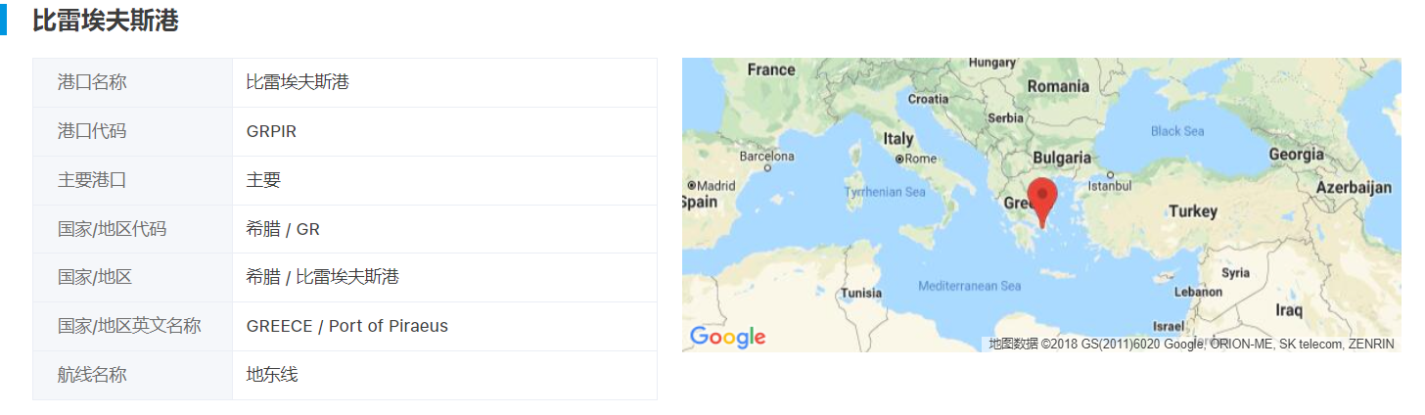Click the Black Sea label on map
The height and width of the screenshot is (415, 1425).
coord(1177,131)
